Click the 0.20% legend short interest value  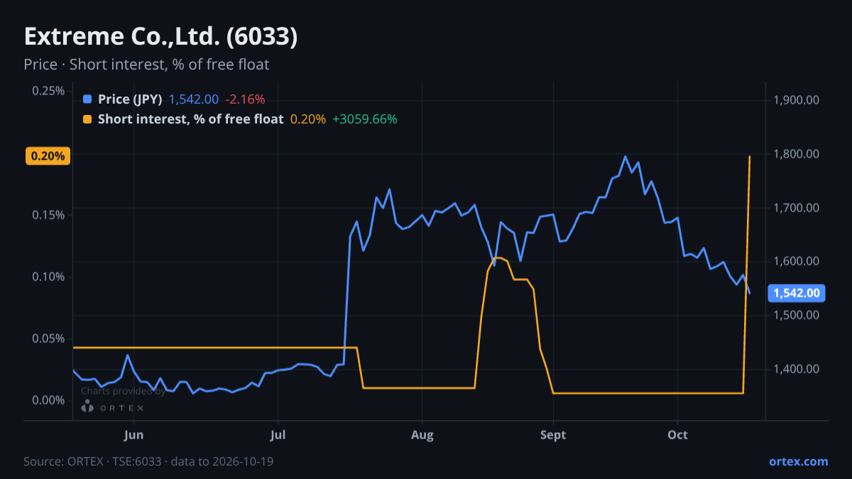(308, 119)
